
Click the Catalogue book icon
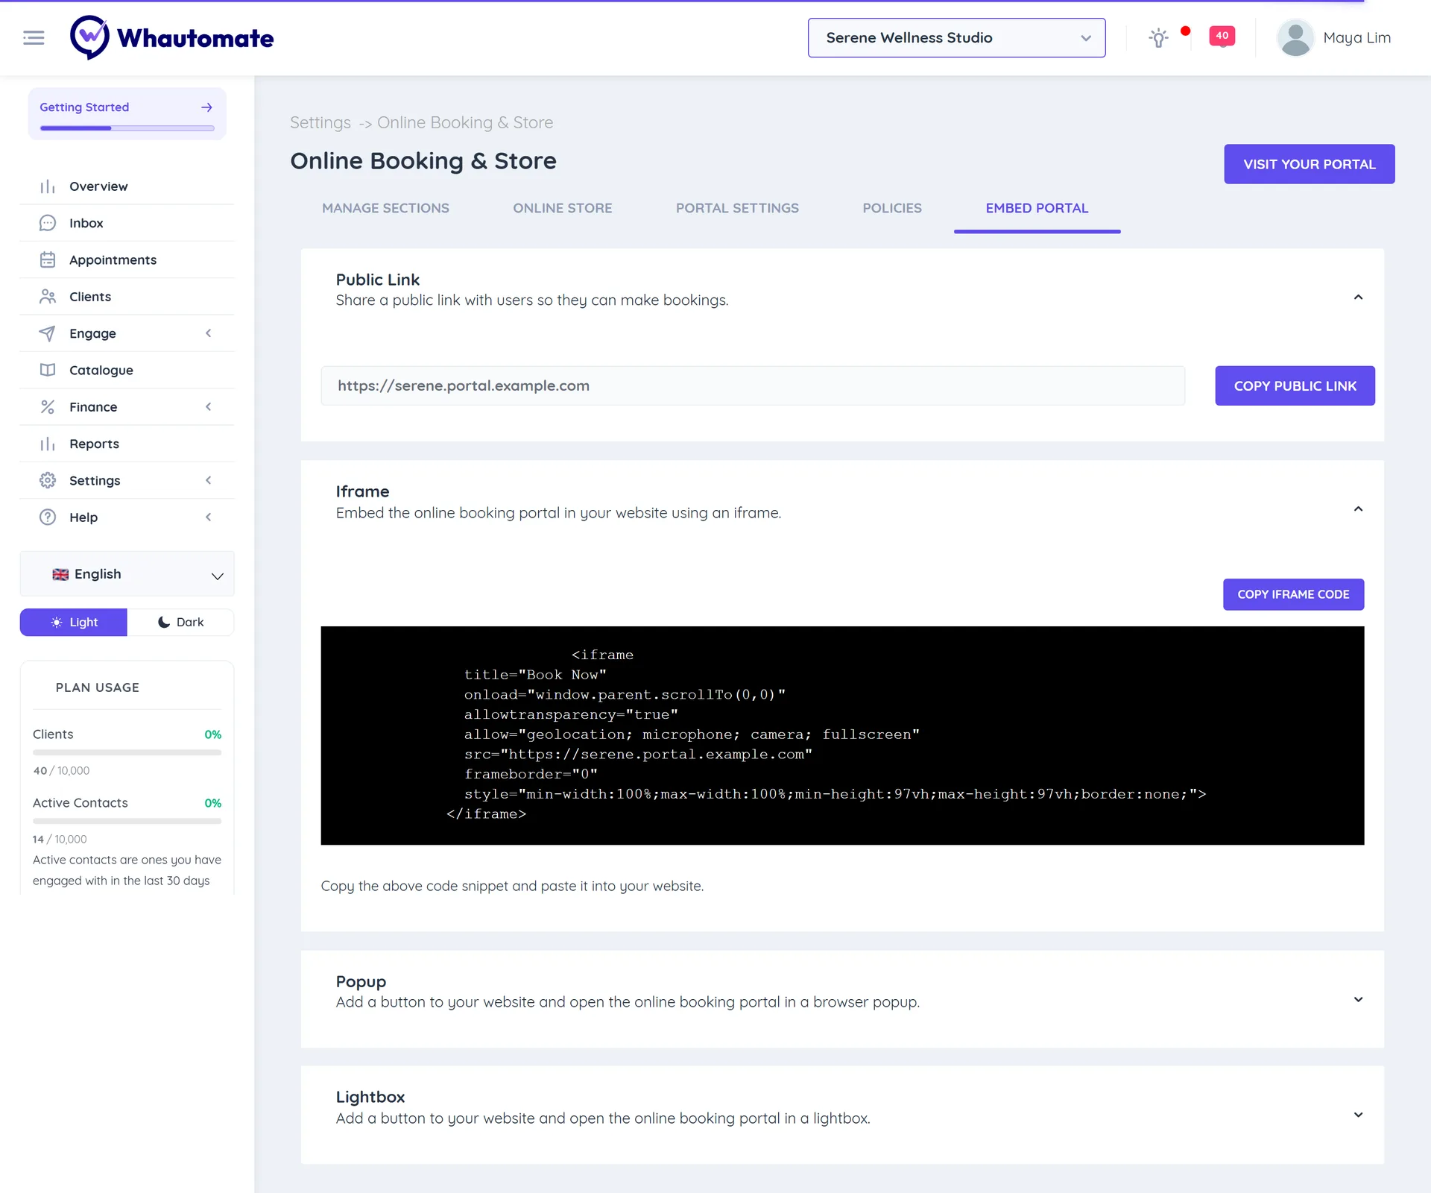pyautogui.click(x=48, y=370)
